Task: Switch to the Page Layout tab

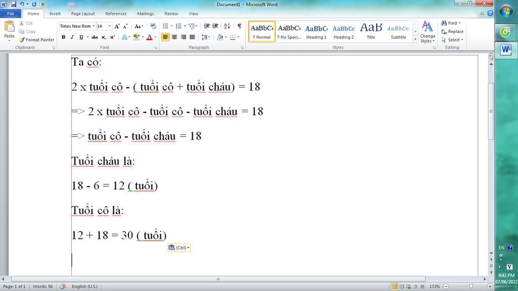Action: click(x=82, y=14)
